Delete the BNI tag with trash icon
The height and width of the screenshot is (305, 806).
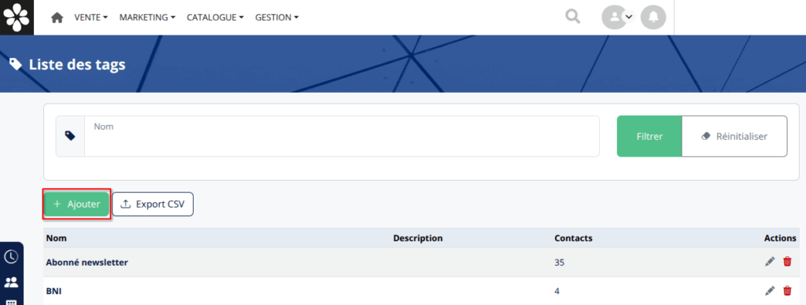tap(787, 291)
